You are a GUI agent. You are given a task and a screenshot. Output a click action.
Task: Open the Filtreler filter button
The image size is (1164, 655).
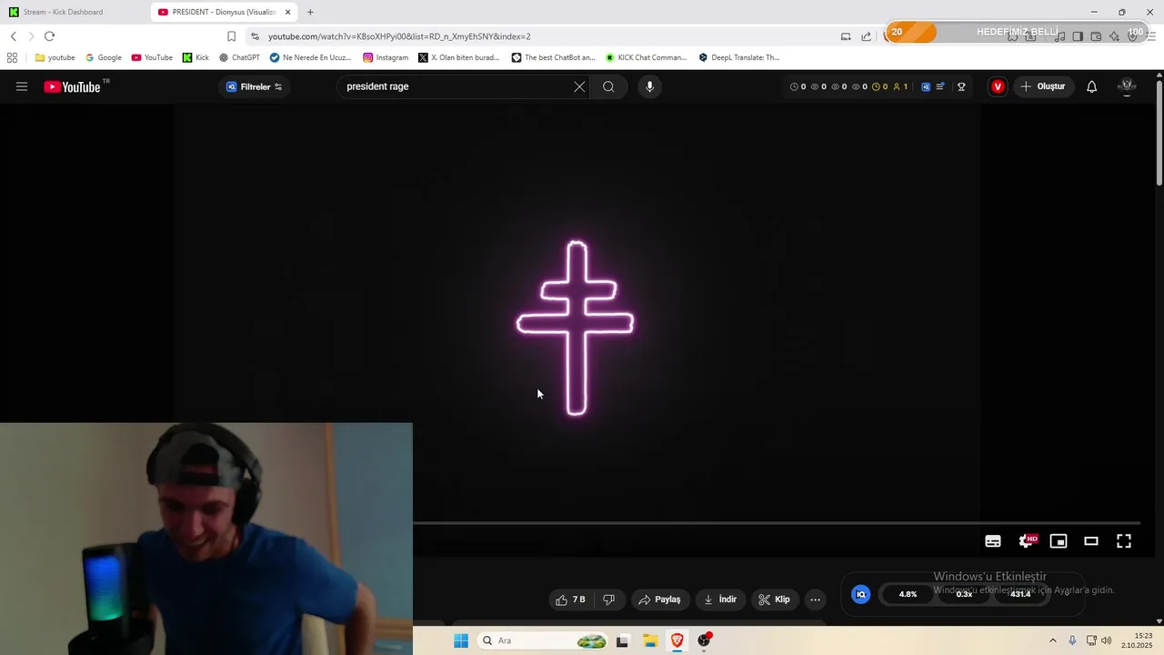255,86
